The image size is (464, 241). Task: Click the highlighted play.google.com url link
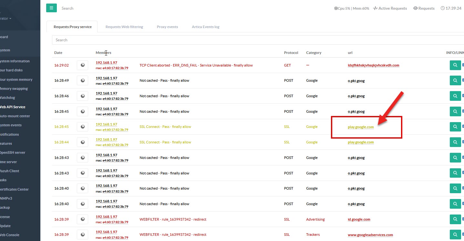[x=361, y=127]
